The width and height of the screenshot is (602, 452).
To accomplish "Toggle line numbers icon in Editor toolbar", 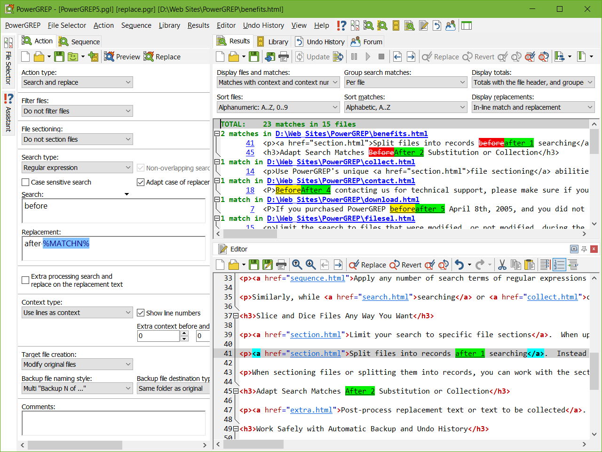I will click(559, 265).
